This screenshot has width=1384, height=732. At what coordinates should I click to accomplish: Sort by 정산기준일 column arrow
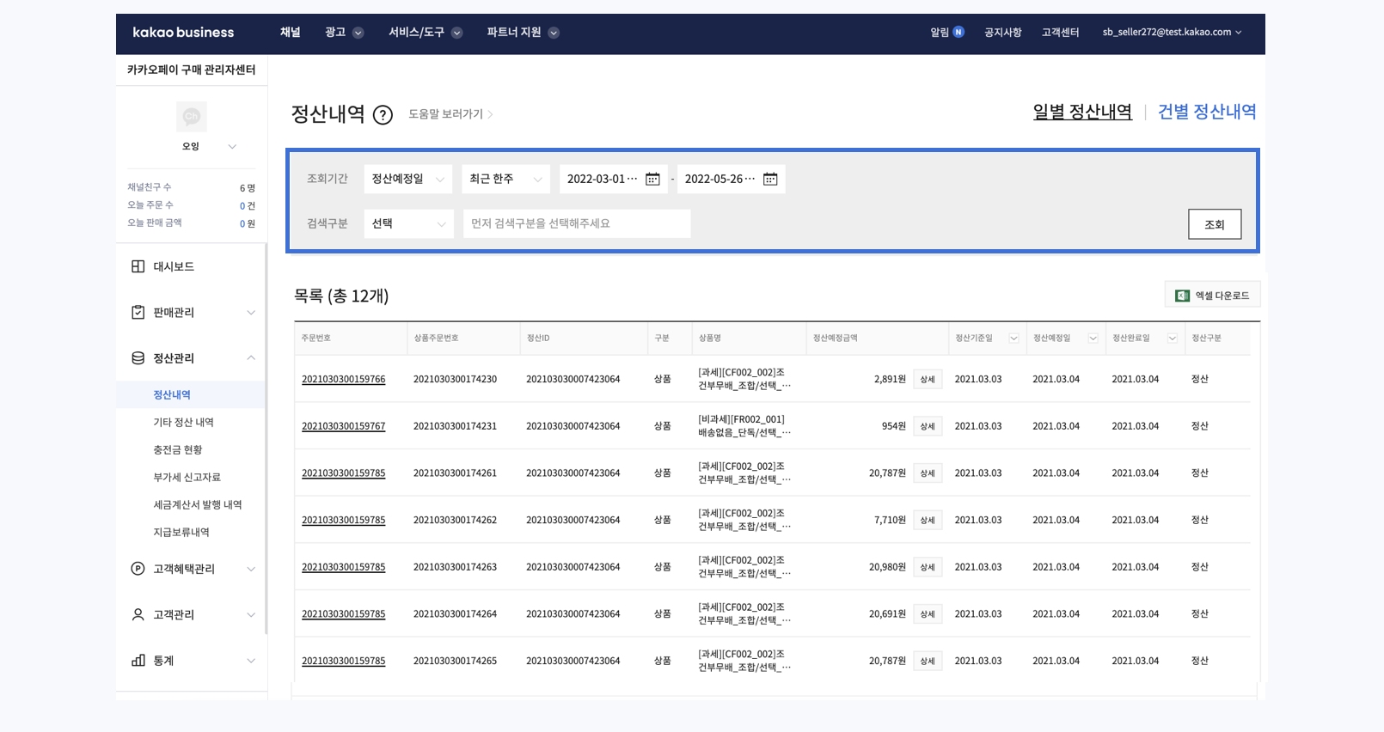tap(1014, 339)
